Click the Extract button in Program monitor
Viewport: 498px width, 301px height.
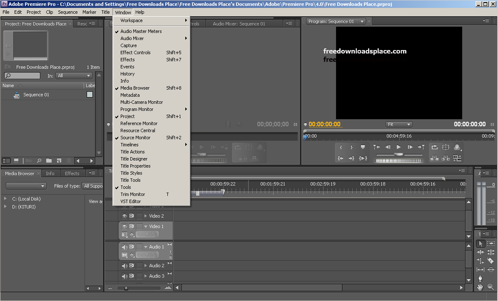[446, 158]
